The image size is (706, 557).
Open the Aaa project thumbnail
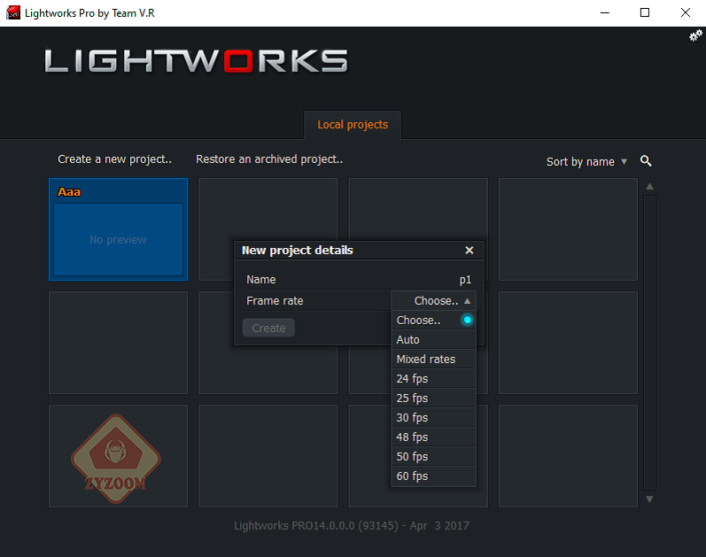[x=118, y=229]
